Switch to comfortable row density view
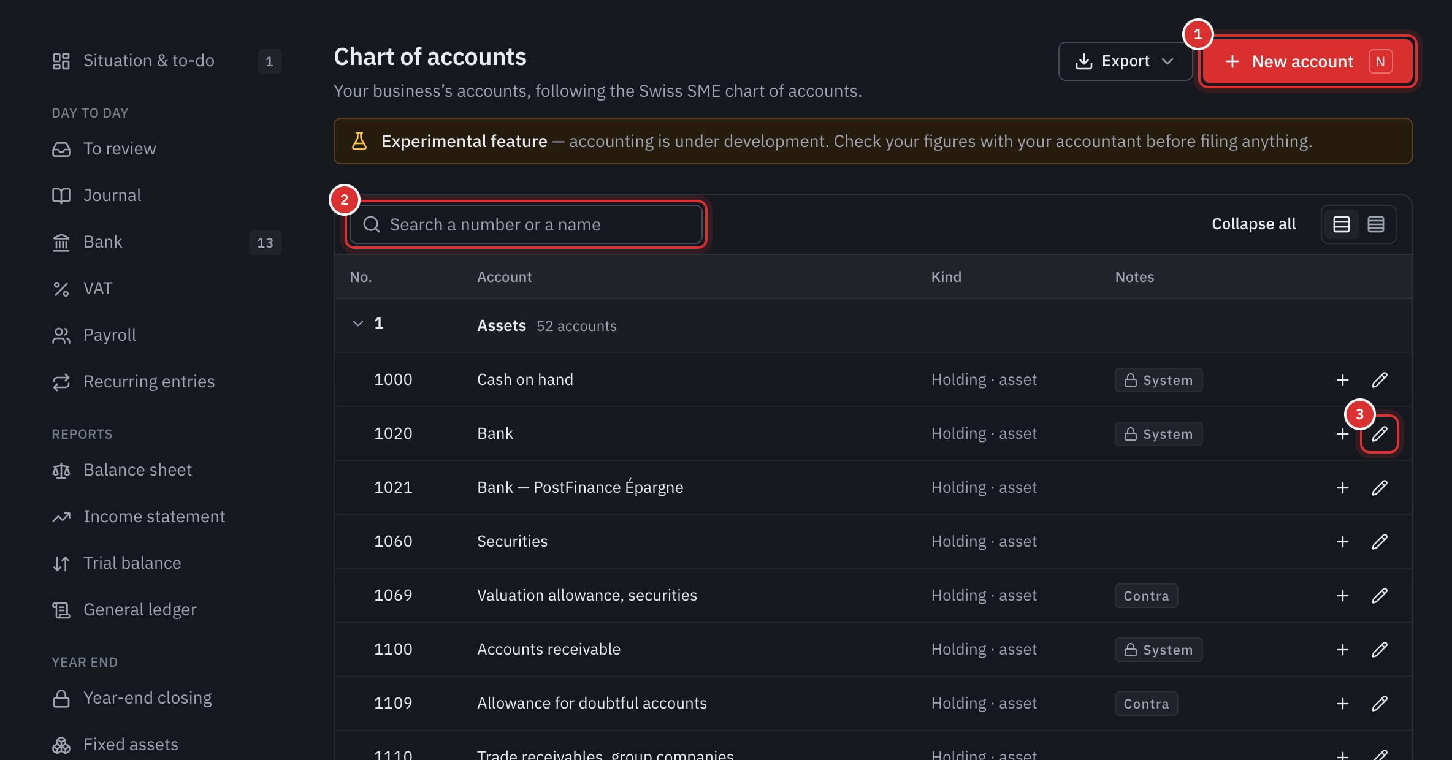The image size is (1452, 760). pos(1341,224)
